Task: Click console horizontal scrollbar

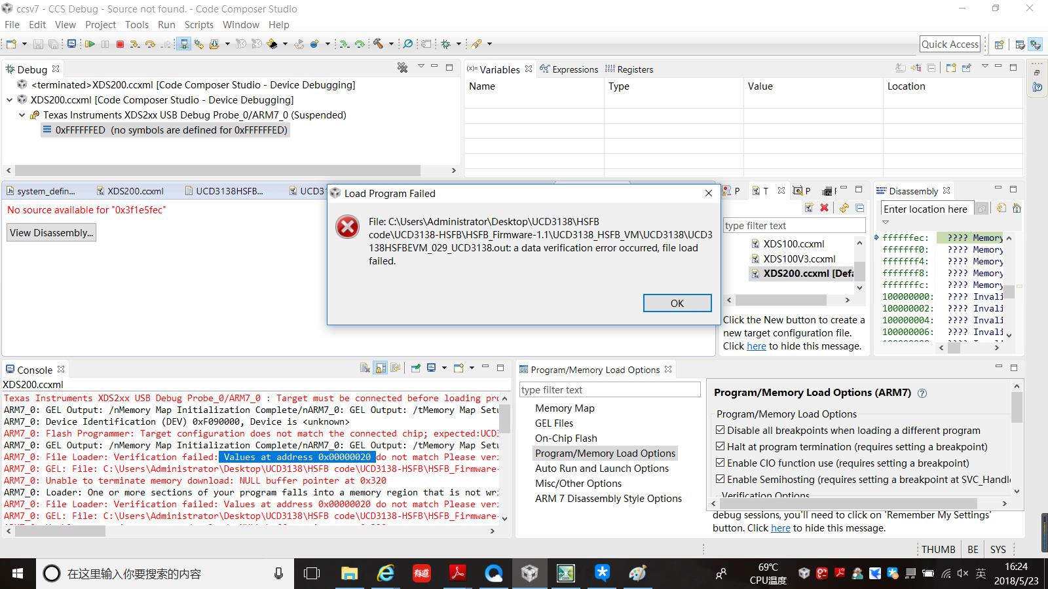Action: pos(249,531)
